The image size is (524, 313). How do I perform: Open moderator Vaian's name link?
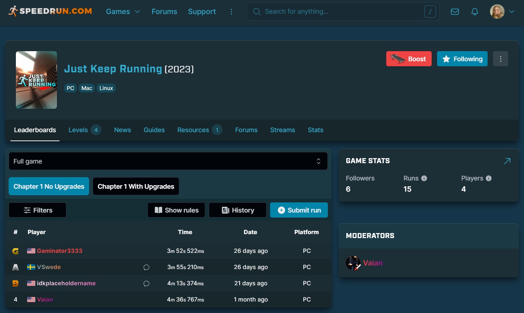373,263
